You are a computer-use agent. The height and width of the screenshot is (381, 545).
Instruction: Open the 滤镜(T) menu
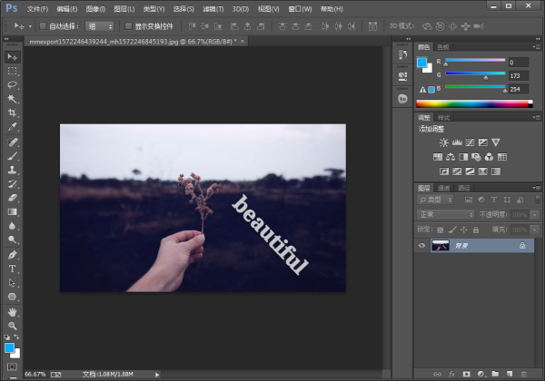213,9
